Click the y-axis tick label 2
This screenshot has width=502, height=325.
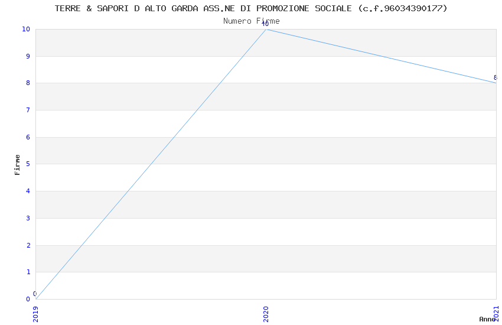coord(28,246)
